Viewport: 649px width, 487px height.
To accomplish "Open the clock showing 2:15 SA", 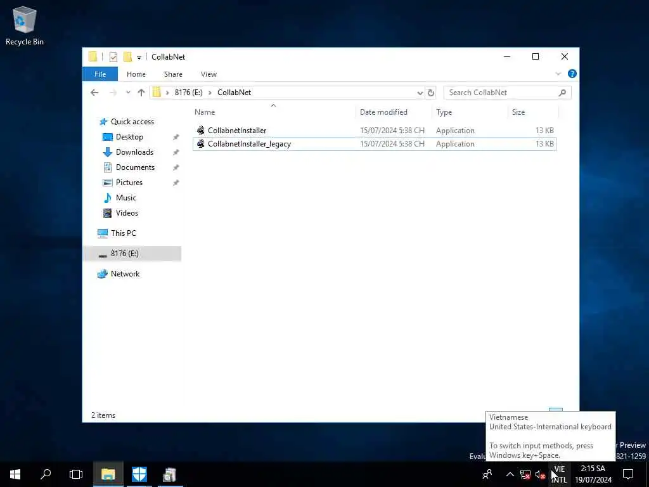I will (593, 474).
